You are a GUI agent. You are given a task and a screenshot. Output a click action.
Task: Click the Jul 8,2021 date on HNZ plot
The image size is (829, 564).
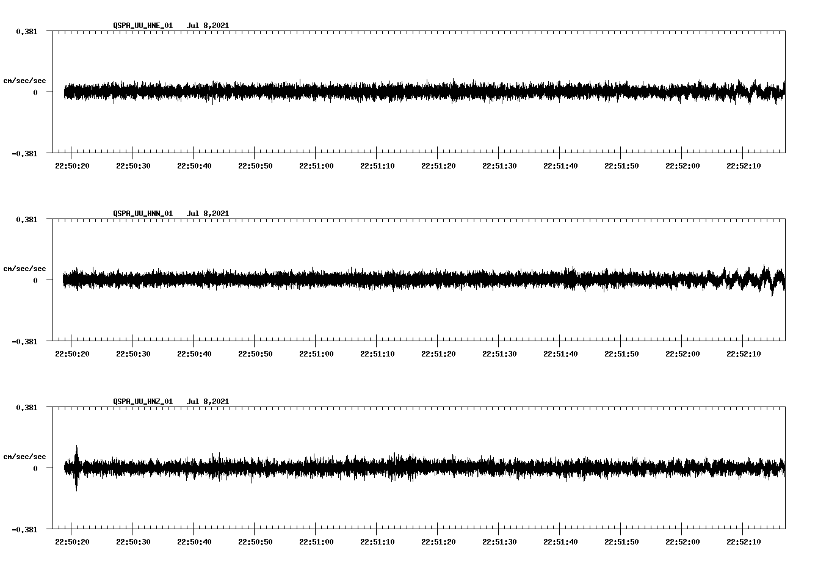point(208,402)
